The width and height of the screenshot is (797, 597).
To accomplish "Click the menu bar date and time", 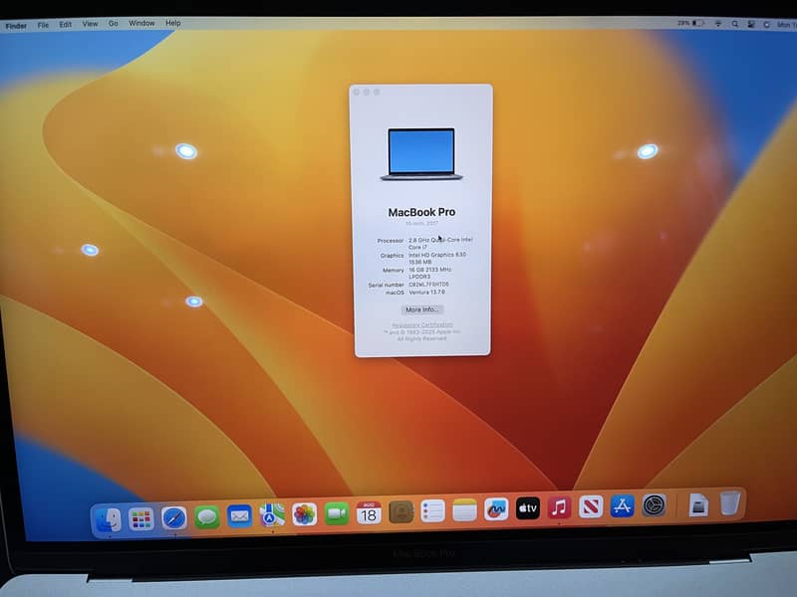I will [x=787, y=25].
